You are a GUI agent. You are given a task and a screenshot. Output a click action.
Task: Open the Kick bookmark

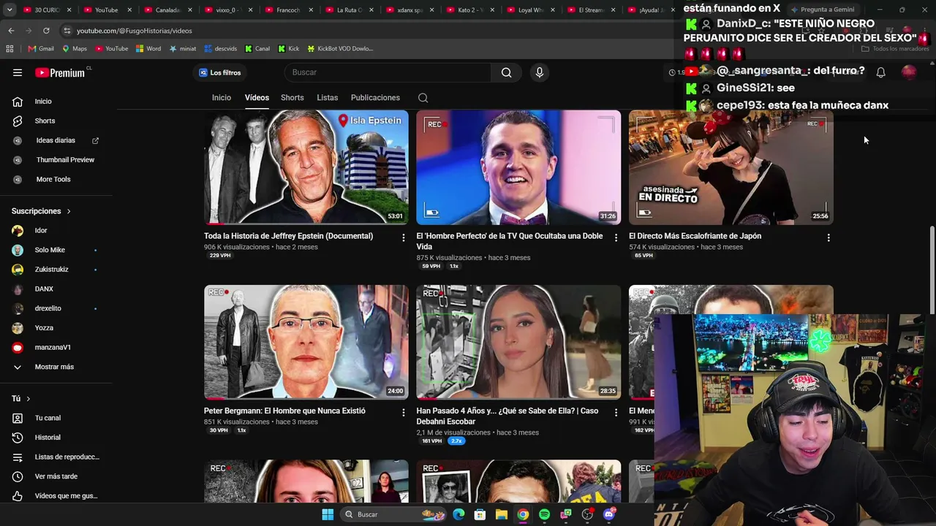click(x=289, y=49)
